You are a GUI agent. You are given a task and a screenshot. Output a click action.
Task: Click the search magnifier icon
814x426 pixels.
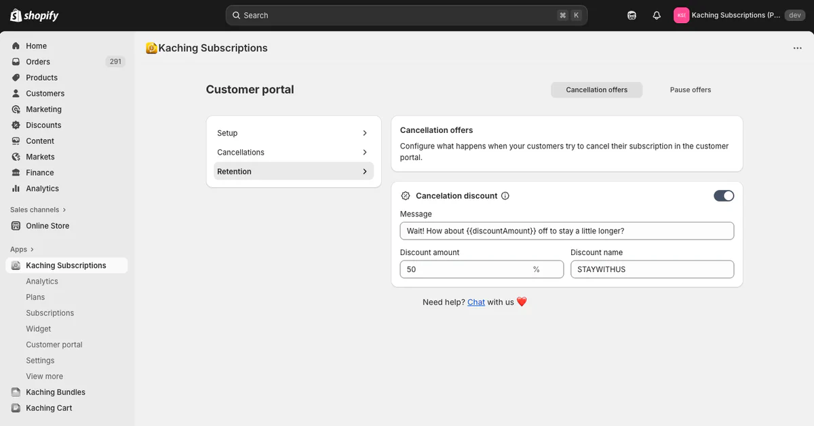(236, 15)
